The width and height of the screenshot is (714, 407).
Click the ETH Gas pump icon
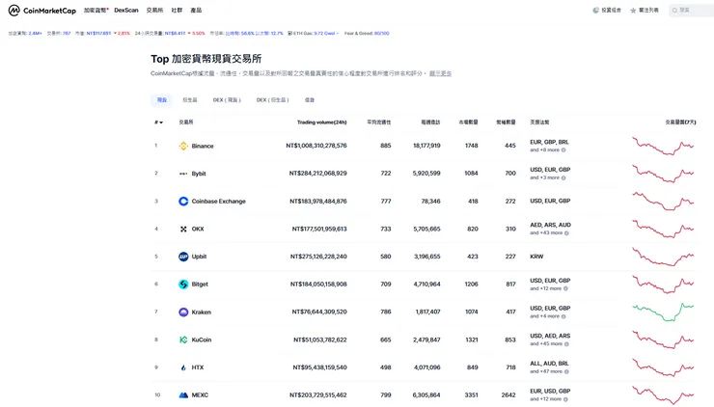point(290,33)
